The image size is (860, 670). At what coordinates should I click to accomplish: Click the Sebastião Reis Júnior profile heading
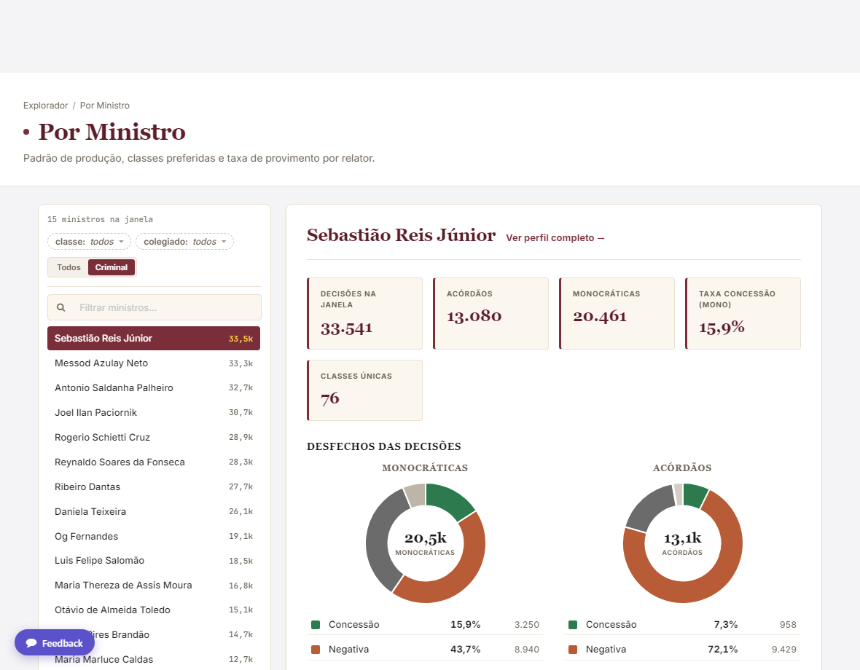(x=401, y=235)
